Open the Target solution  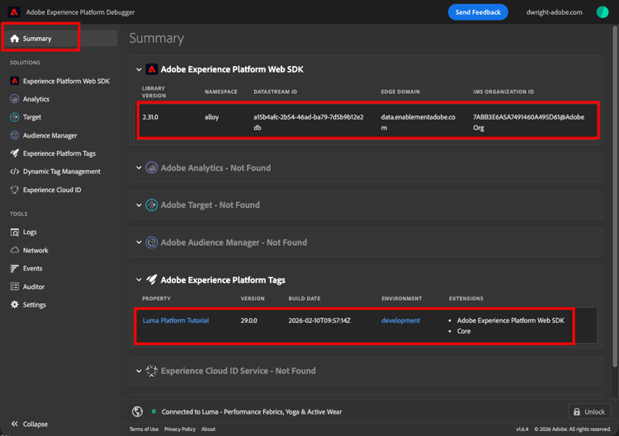(32, 117)
